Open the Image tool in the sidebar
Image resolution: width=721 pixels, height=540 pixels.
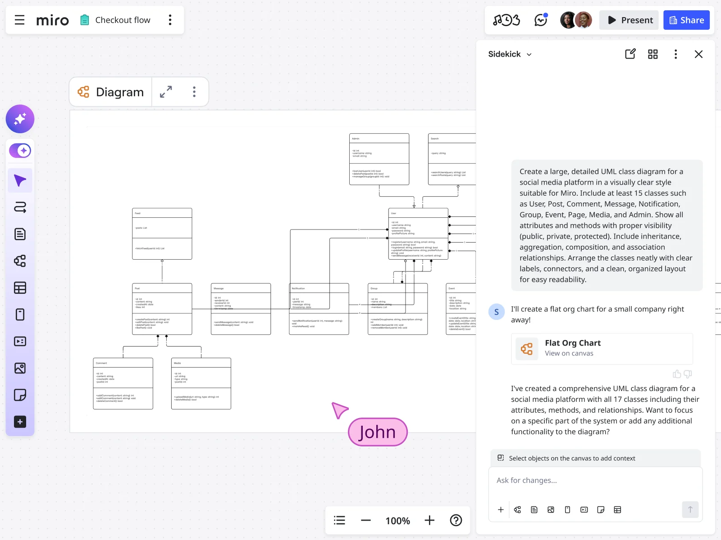(x=20, y=368)
